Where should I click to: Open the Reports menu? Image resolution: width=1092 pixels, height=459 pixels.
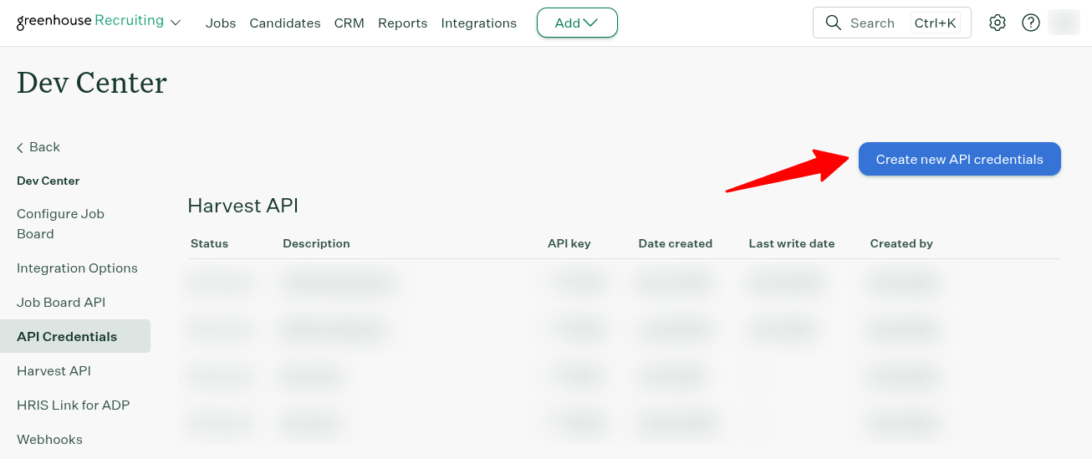click(402, 23)
